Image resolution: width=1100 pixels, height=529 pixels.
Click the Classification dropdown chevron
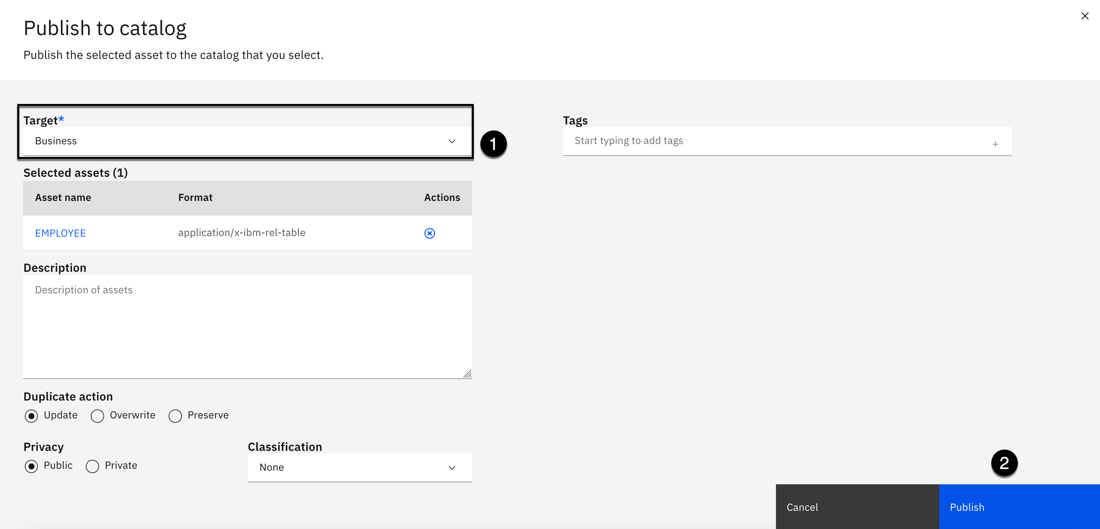click(x=452, y=467)
